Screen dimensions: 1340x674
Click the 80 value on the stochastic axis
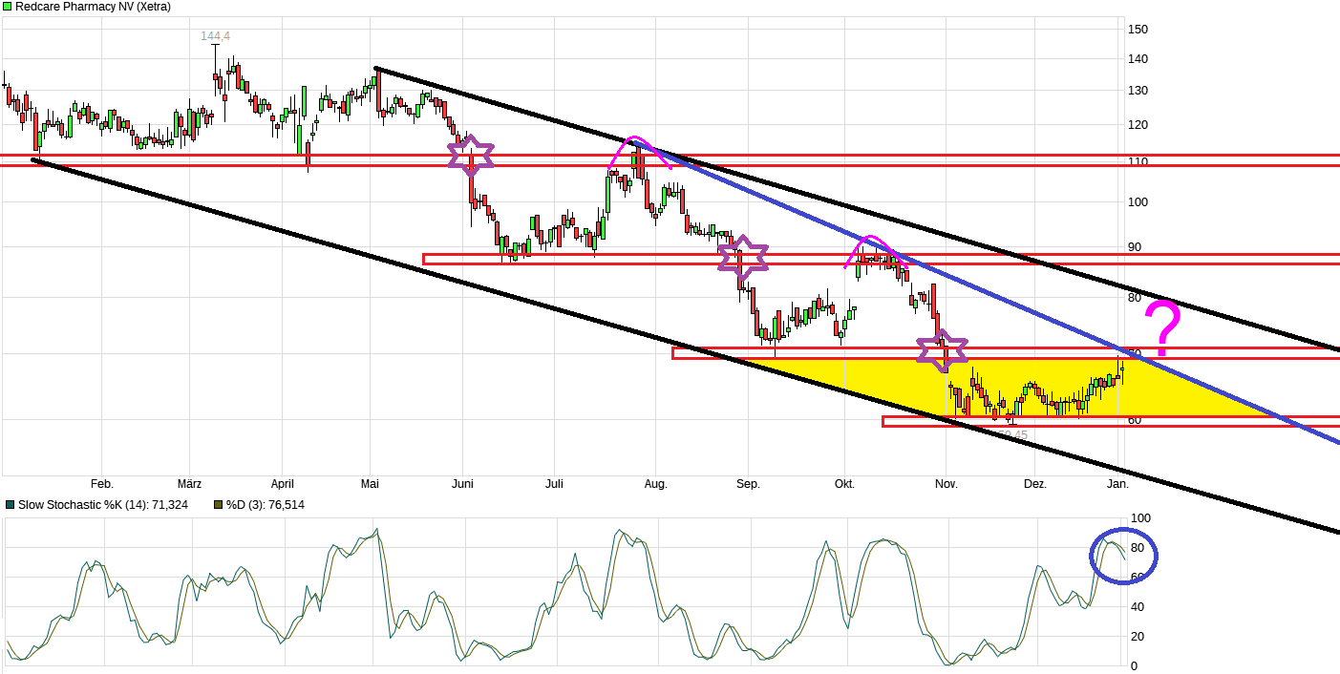coord(1138,548)
